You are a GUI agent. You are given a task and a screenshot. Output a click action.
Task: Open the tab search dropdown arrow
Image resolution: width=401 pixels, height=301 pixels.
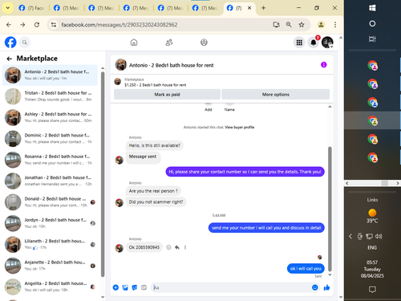(8, 8)
